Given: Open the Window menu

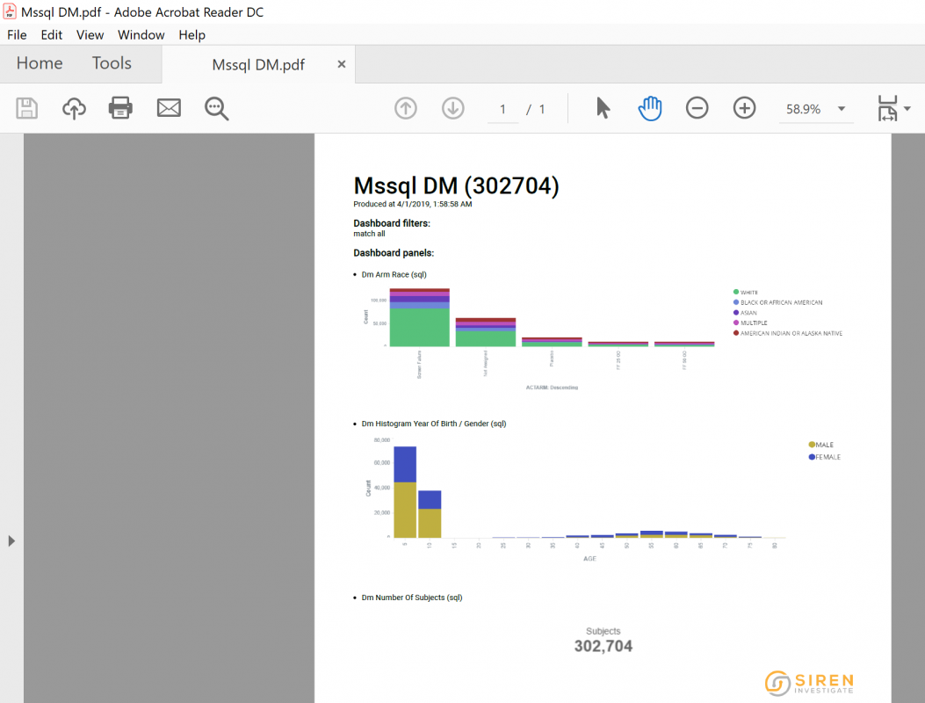Looking at the screenshot, I should coord(141,35).
